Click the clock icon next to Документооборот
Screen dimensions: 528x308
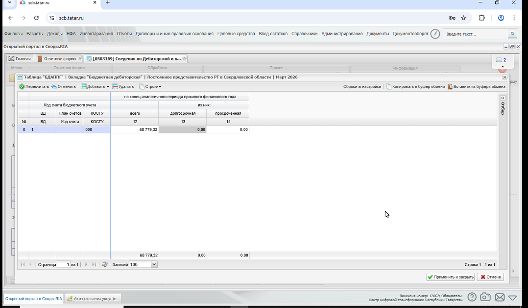pyautogui.click(x=435, y=34)
